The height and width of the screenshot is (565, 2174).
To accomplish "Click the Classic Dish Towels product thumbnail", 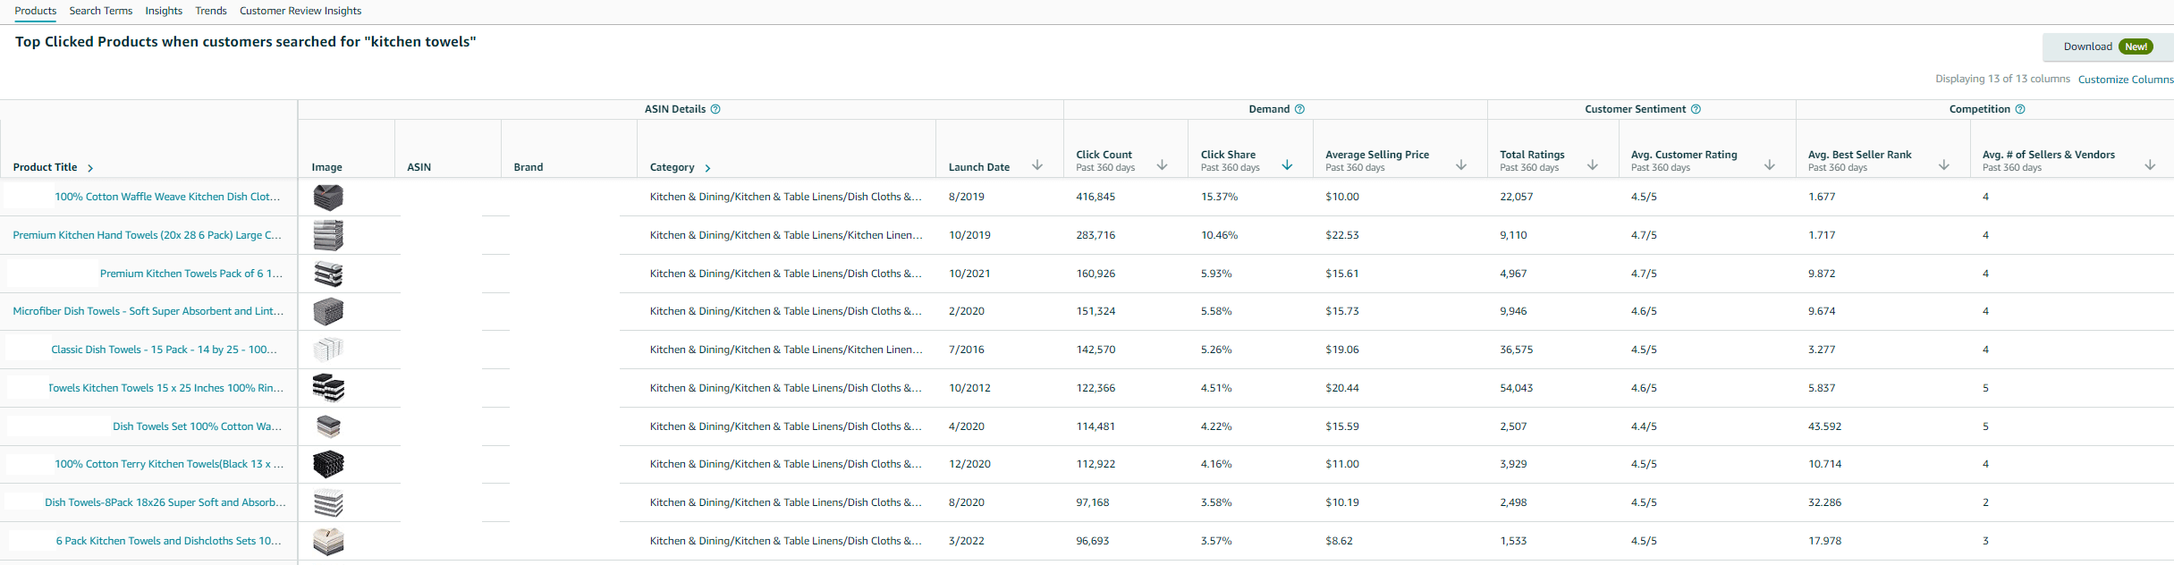I will [328, 350].
